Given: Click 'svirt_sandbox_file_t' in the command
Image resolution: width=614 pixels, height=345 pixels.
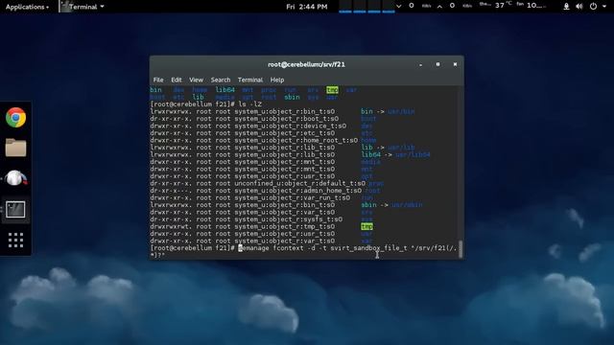Looking at the screenshot, I should (x=368, y=248).
